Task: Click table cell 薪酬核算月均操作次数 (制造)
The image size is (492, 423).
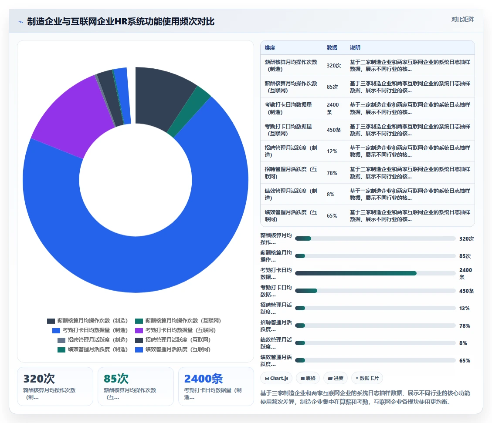Action: [291, 65]
